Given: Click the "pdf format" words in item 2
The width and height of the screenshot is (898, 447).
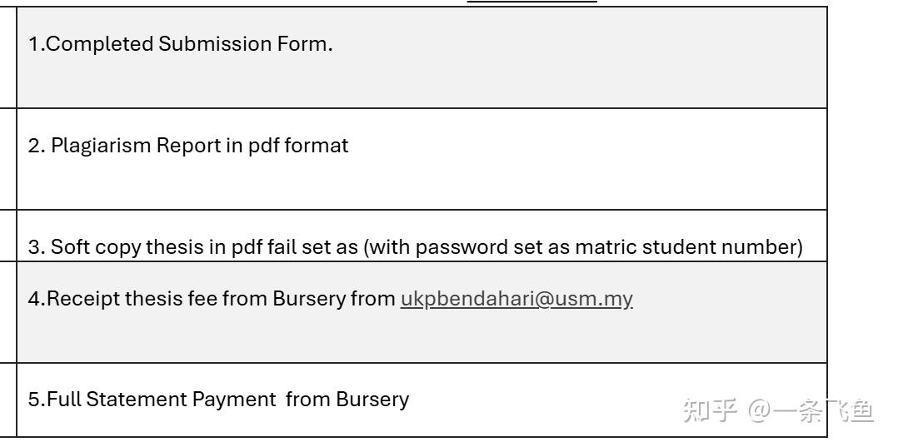Looking at the screenshot, I should tap(298, 146).
